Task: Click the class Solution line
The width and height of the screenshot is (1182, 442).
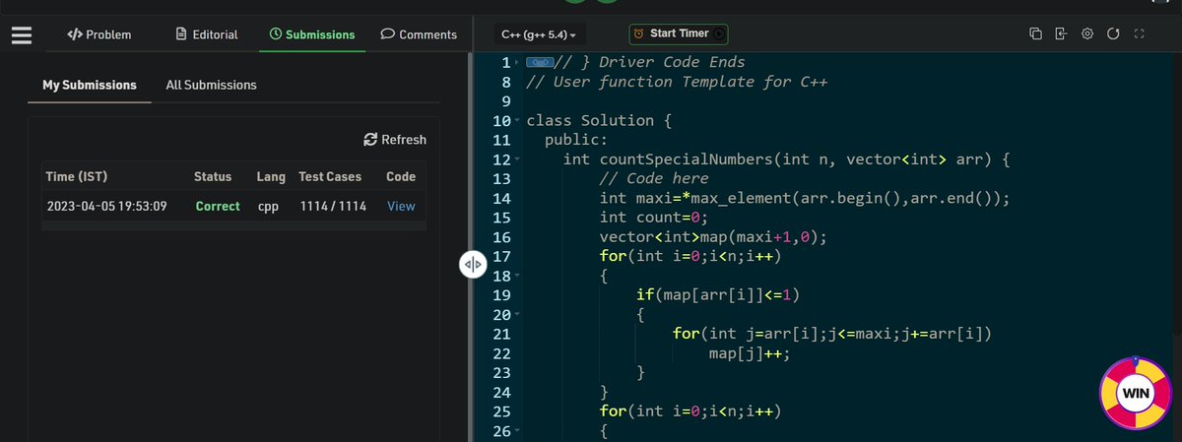Action: point(599,121)
